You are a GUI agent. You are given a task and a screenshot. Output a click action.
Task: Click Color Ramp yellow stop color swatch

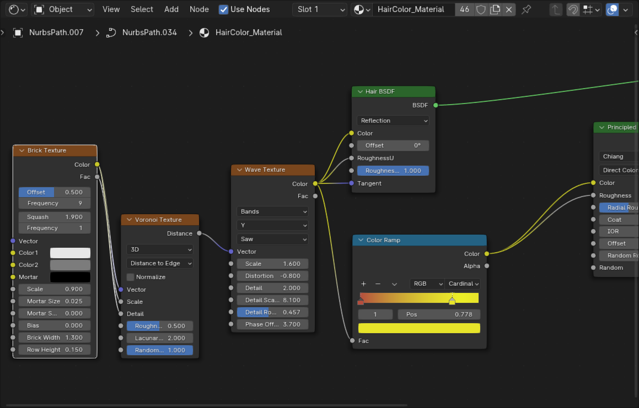point(419,328)
